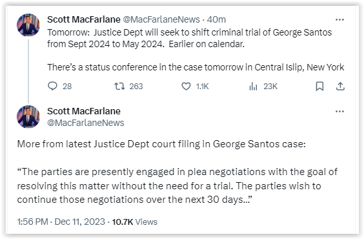
Task: Click the 1.1K likes count
Action: (202, 87)
